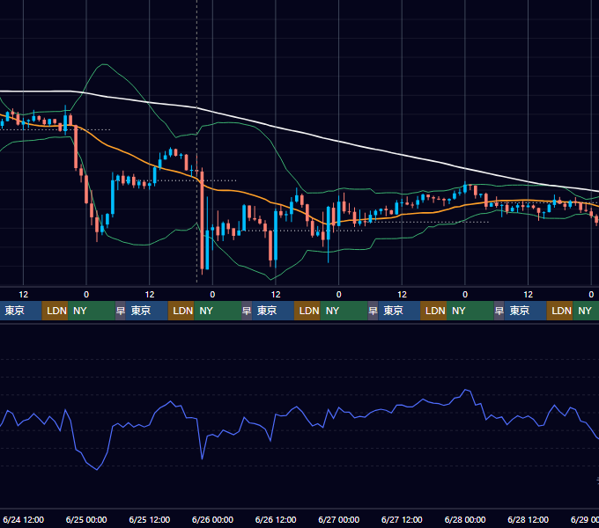The image size is (599, 528).
Task: Select the 東京 session block on 6/25
Action: click(147, 311)
